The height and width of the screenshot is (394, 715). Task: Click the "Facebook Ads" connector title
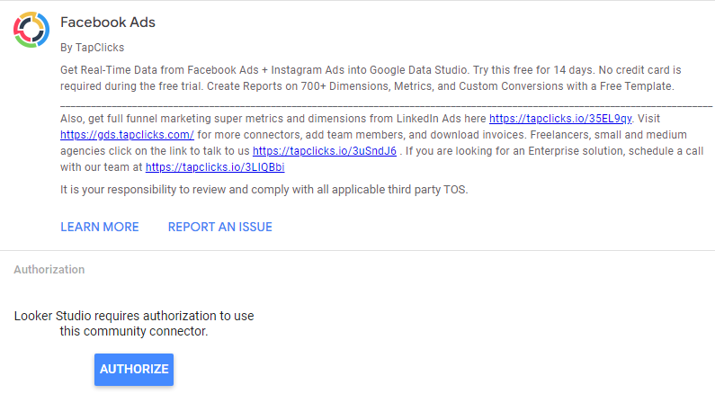tap(108, 22)
